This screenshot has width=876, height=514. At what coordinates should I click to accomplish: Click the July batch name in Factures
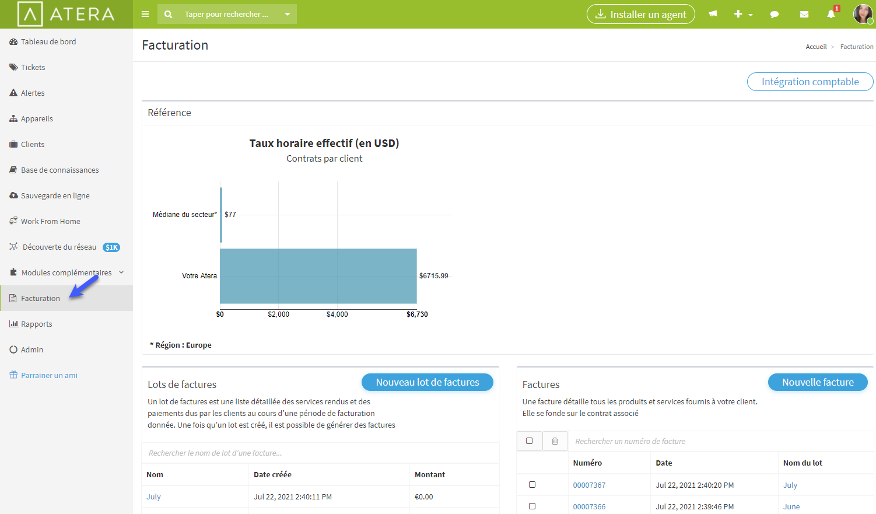(x=790, y=485)
